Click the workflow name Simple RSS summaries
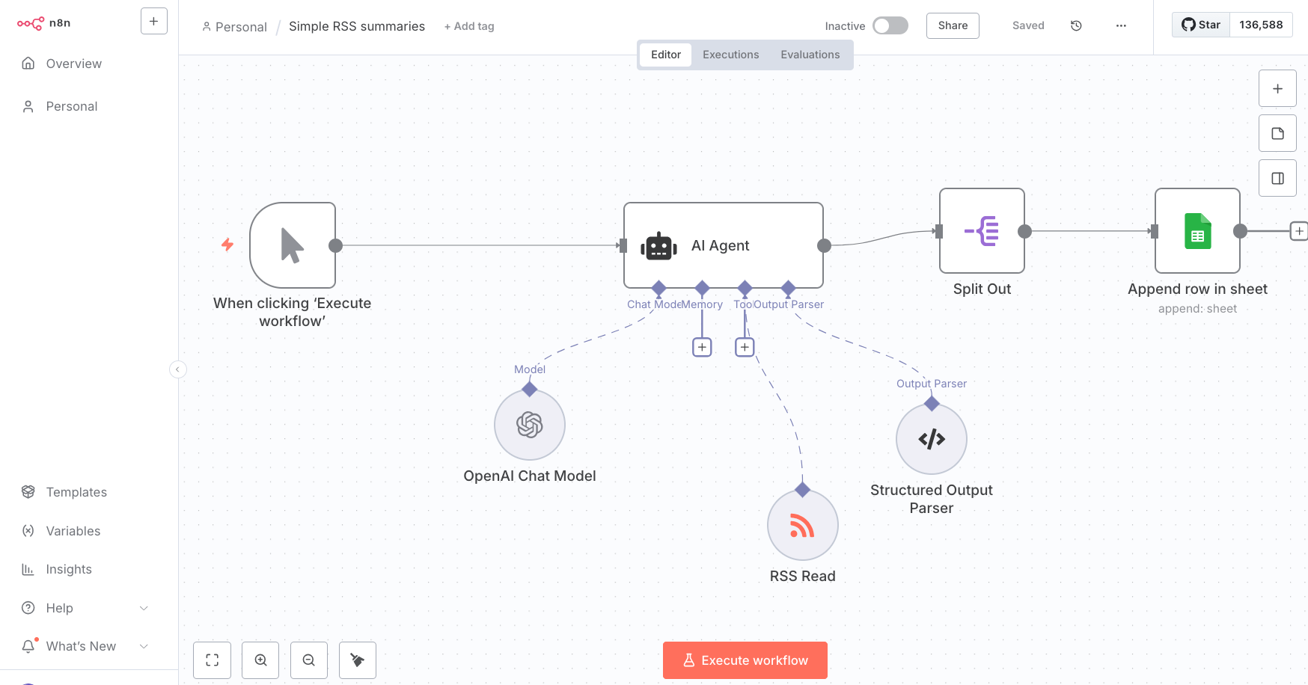The width and height of the screenshot is (1308, 685). point(357,26)
